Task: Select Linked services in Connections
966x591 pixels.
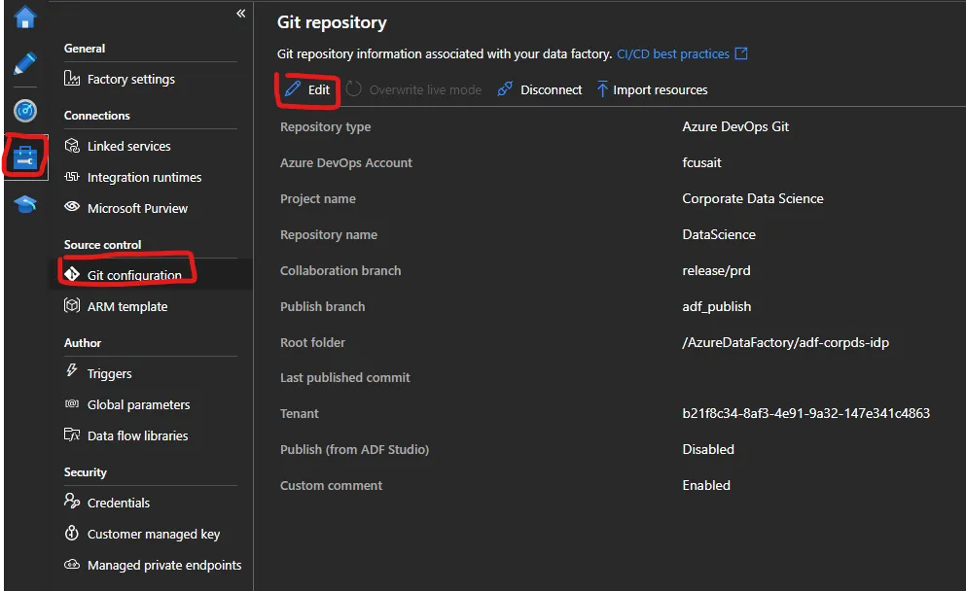Action: [x=128, y=147]
